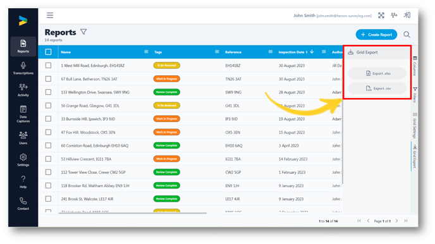The image size is (435, 244).
Task: Open the Activity section in sidebar
Action: point(23,90)
